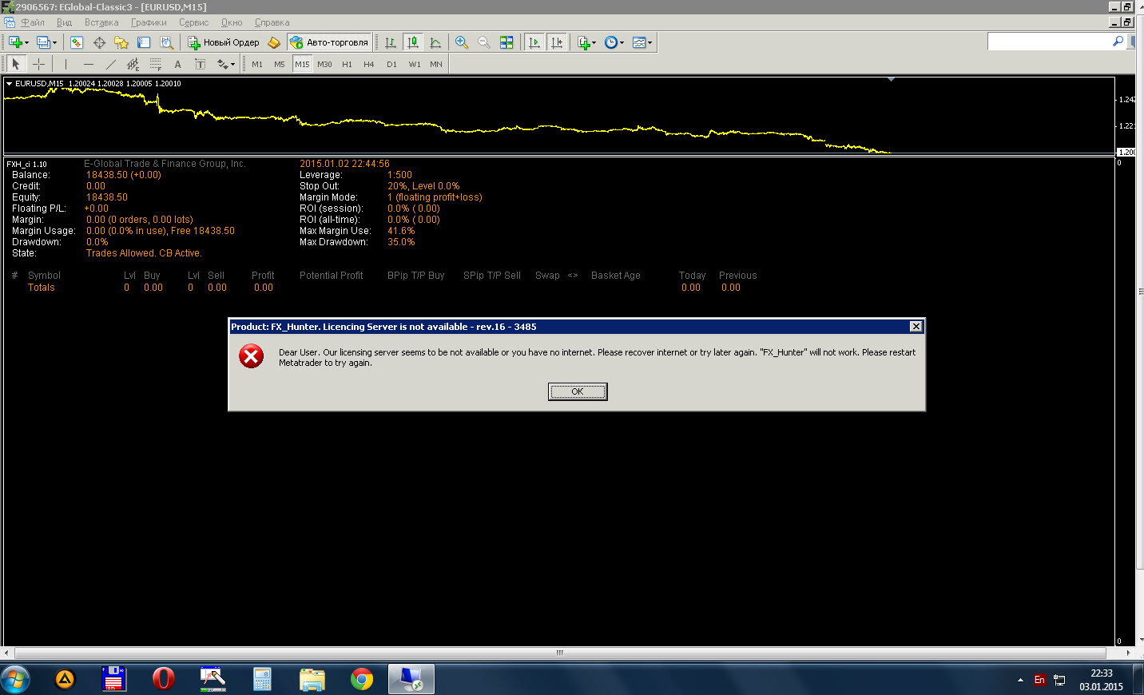Select the text label tool

[x=200, y=64]
